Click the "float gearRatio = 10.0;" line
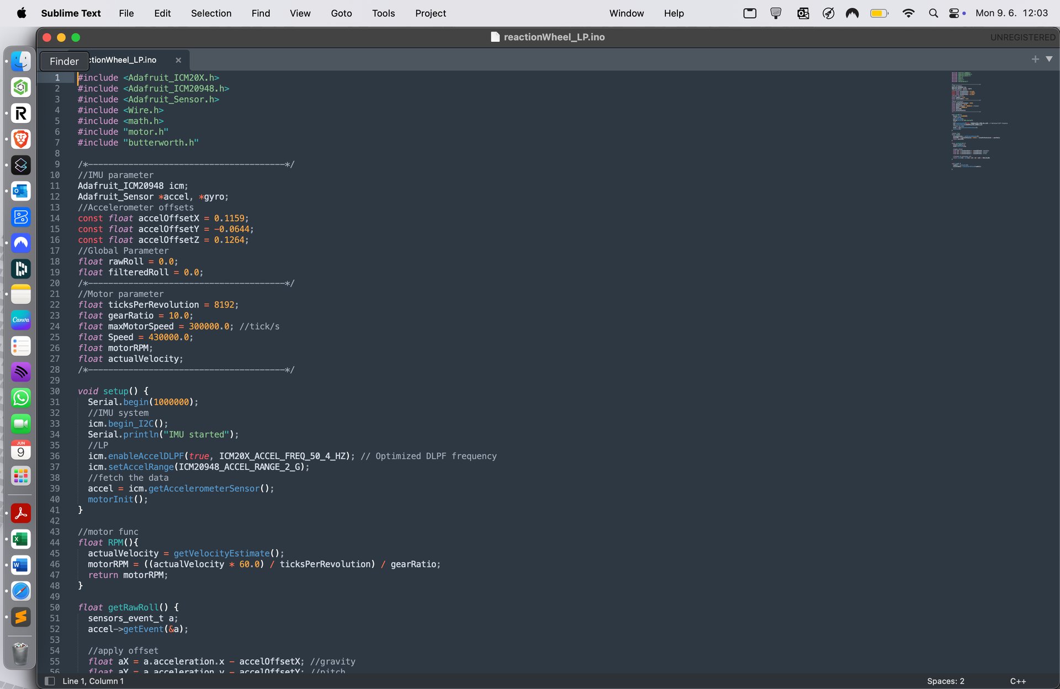 pos(135,316)
